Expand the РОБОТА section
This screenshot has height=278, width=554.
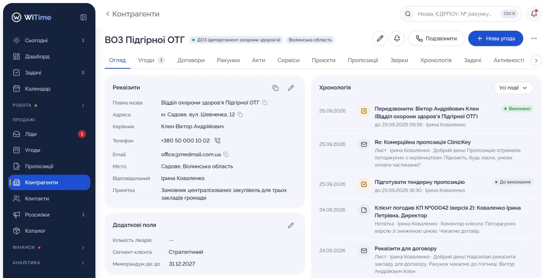pos(49,105)
